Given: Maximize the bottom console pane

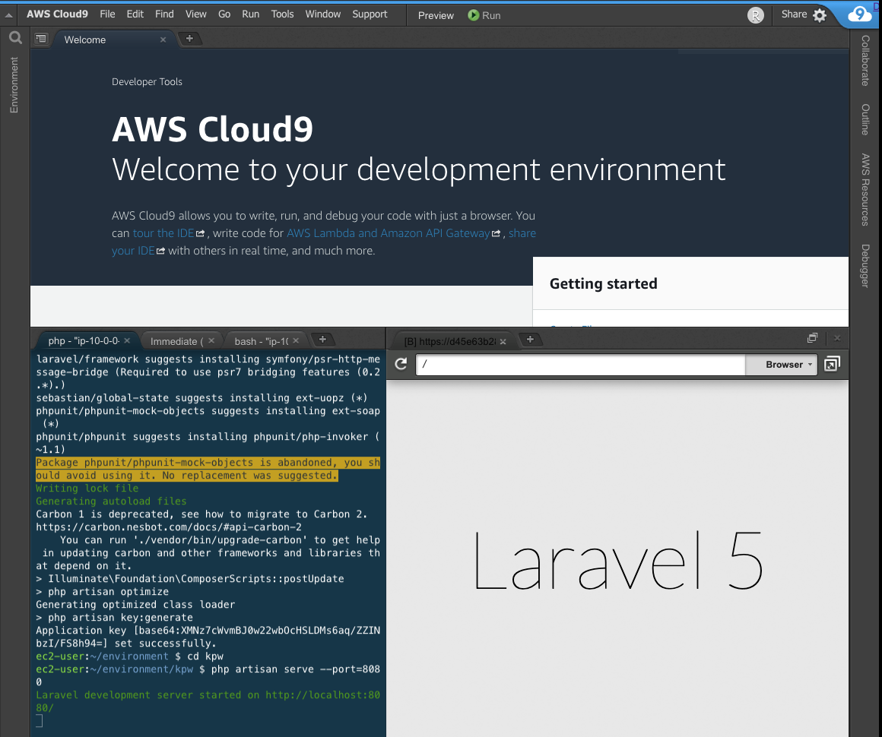Looking at the screenshot, I should [812, 338].
